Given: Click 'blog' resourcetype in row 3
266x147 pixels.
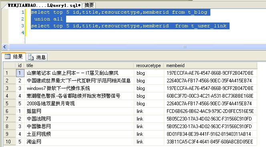Looking at the screenshot, I should coord(149,88).
